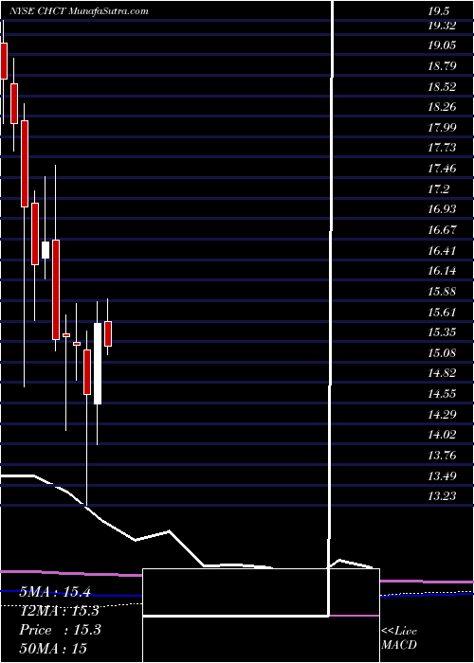Click the 19.5 price axis label
474x663 pixels.
pyautogui.click(x=439, y=11)
